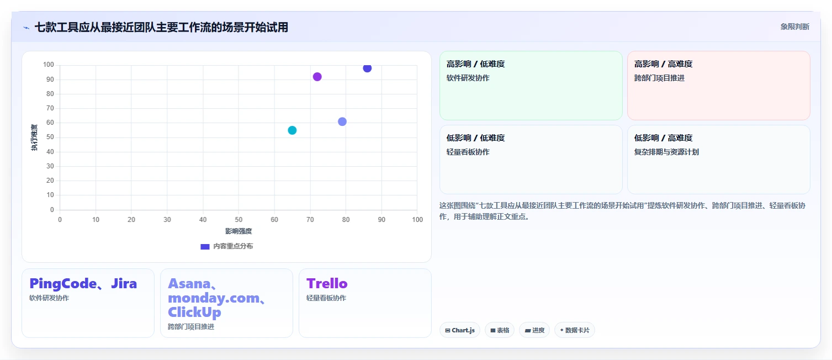This screenshot has width=832, height=360.
Task: Click the 影响强度 x-axis title
Action: (x=239, y=231)
